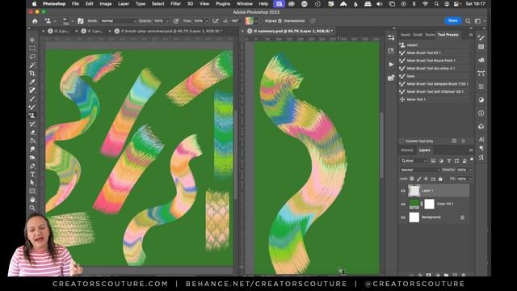Hide the Color Fill 1 layer
The image size is (517, 291).
pos(403,204)
